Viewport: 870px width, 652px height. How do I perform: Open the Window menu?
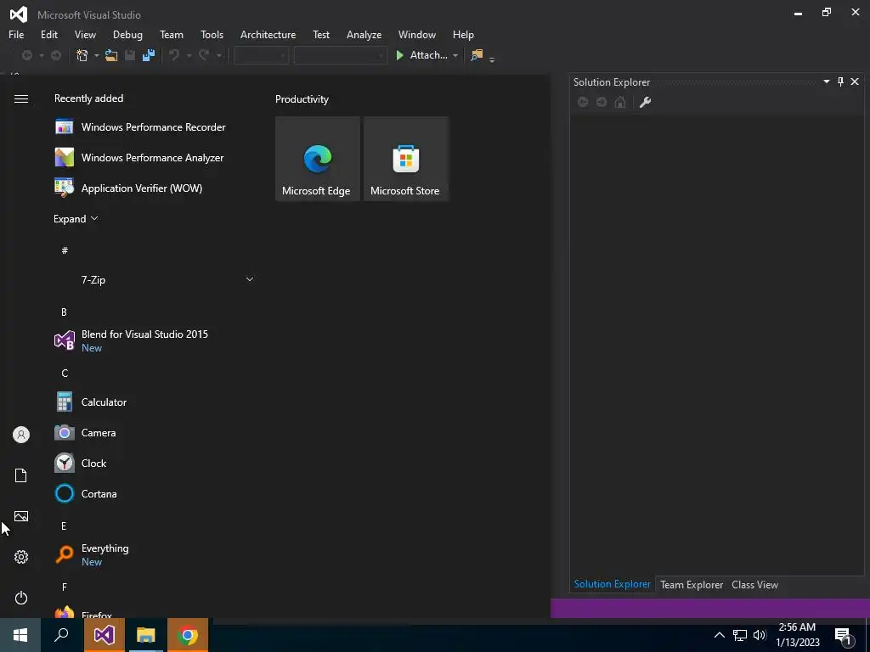coord(416,34)
